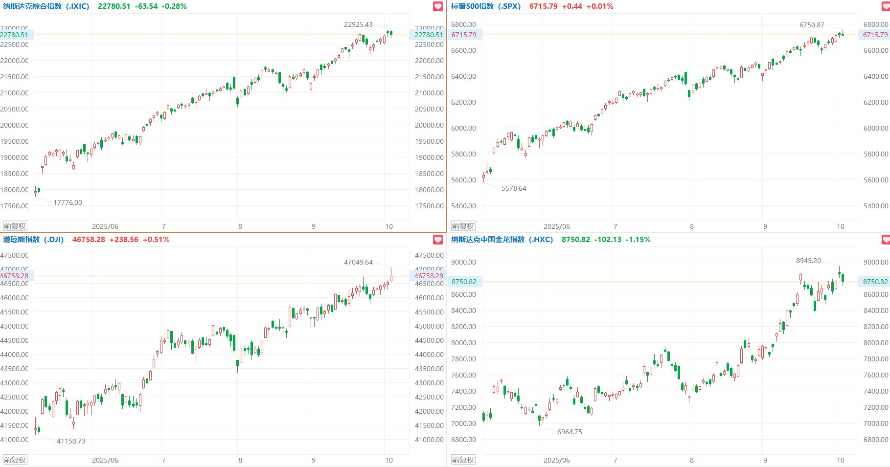
Task: Click 道琼斯指数 (.DJI) title
Action: [33, 240]
